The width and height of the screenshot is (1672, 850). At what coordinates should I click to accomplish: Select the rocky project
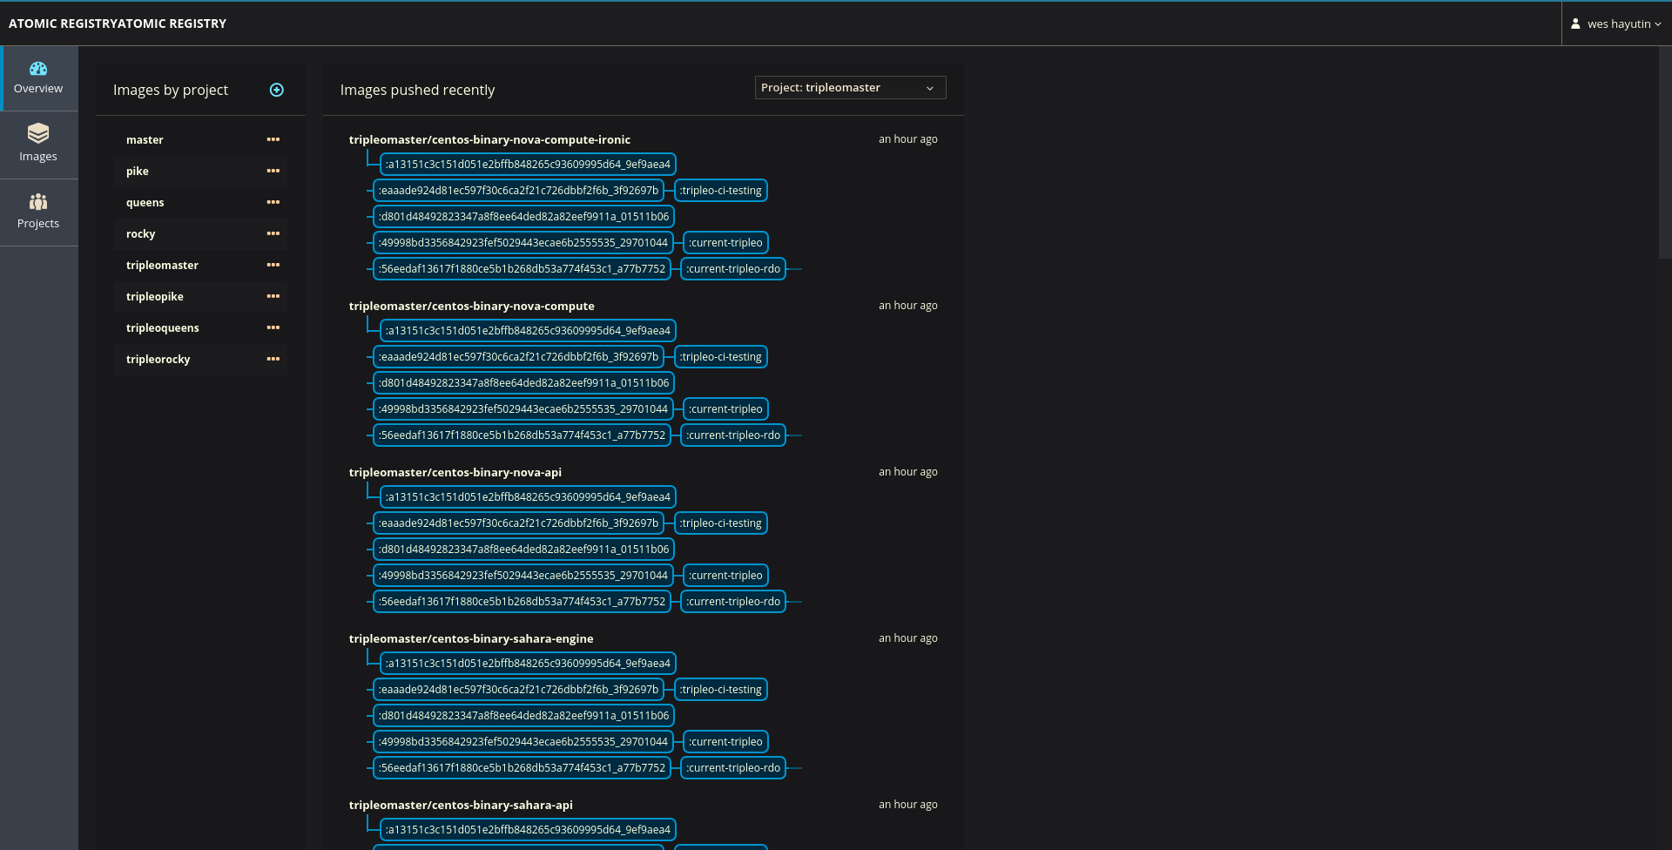tap(140, 234)
